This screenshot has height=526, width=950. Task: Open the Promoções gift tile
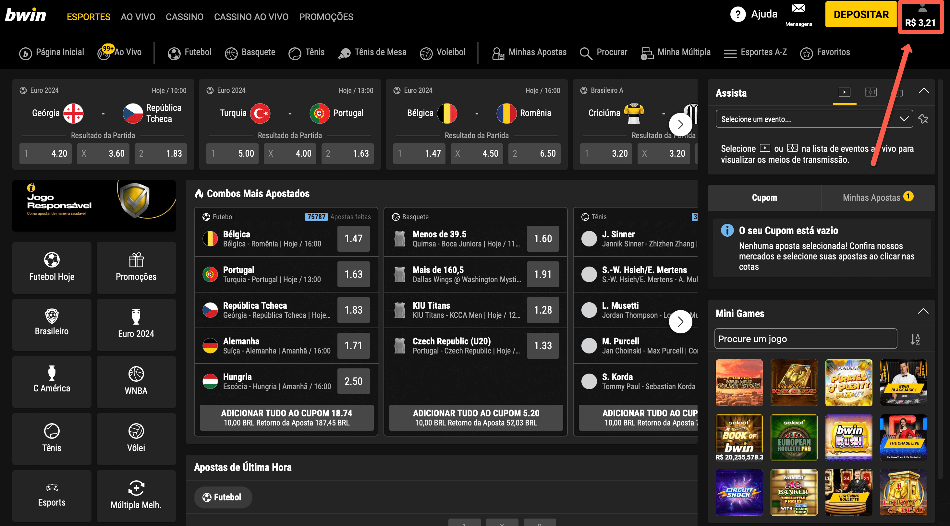pyautogui.click(x=136, y=267)
